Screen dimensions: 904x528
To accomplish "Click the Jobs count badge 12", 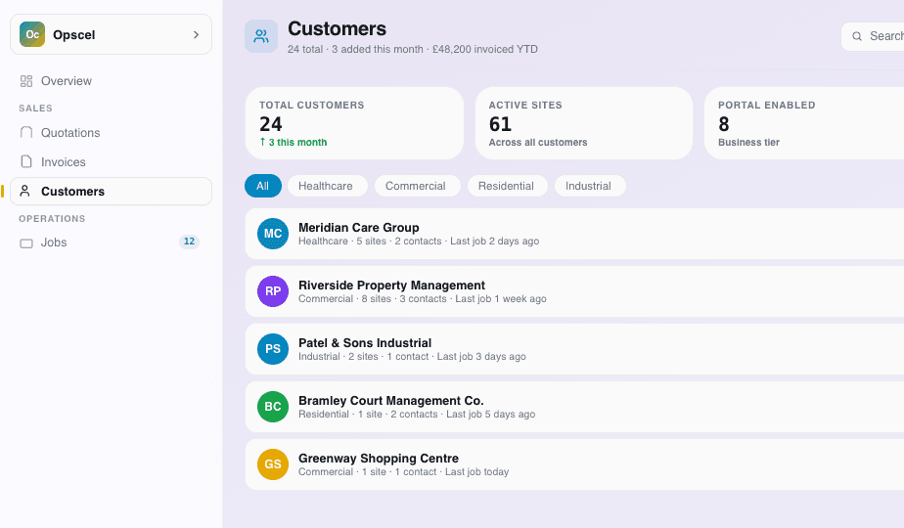I will 189,242.
